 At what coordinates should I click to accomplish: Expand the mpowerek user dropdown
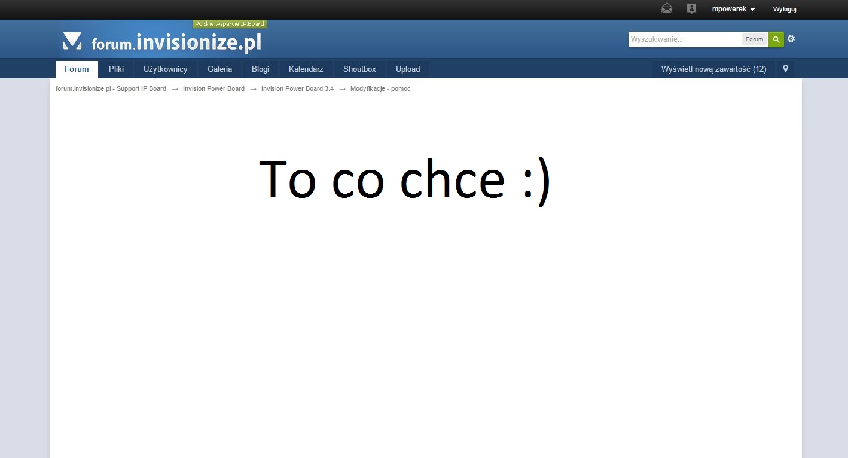click(x=733, y=9)
